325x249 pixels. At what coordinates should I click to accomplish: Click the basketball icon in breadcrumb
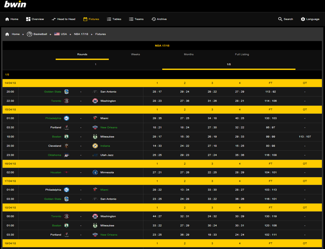pyautogui.click(x=30, y=34)
